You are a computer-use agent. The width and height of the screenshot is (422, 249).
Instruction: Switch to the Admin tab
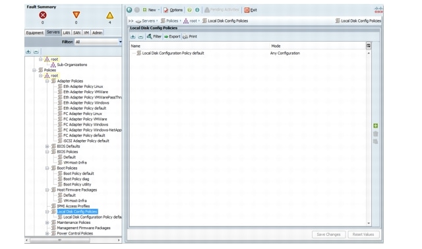coord(97,32)
